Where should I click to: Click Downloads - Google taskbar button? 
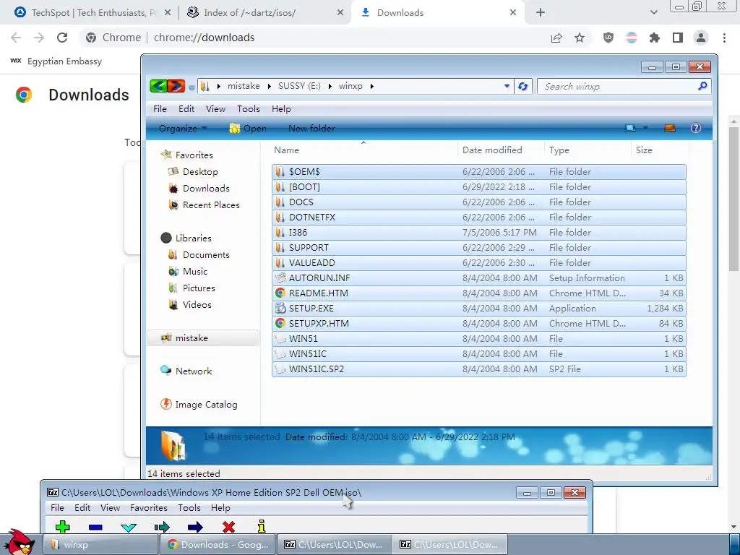(x=218, y=545)
